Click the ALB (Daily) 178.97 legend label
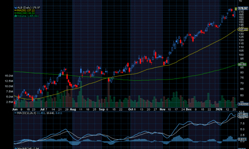This screenshot has width=249, height=149. (x=29, y=8)
